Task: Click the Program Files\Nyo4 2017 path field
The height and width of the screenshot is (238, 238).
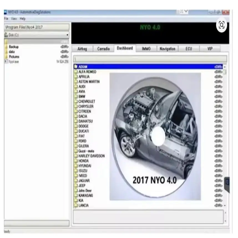Action: click(37, 27)
